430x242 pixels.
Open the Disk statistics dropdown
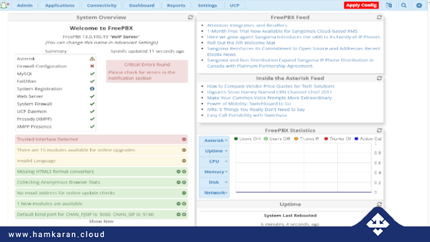tap(214, 182)
